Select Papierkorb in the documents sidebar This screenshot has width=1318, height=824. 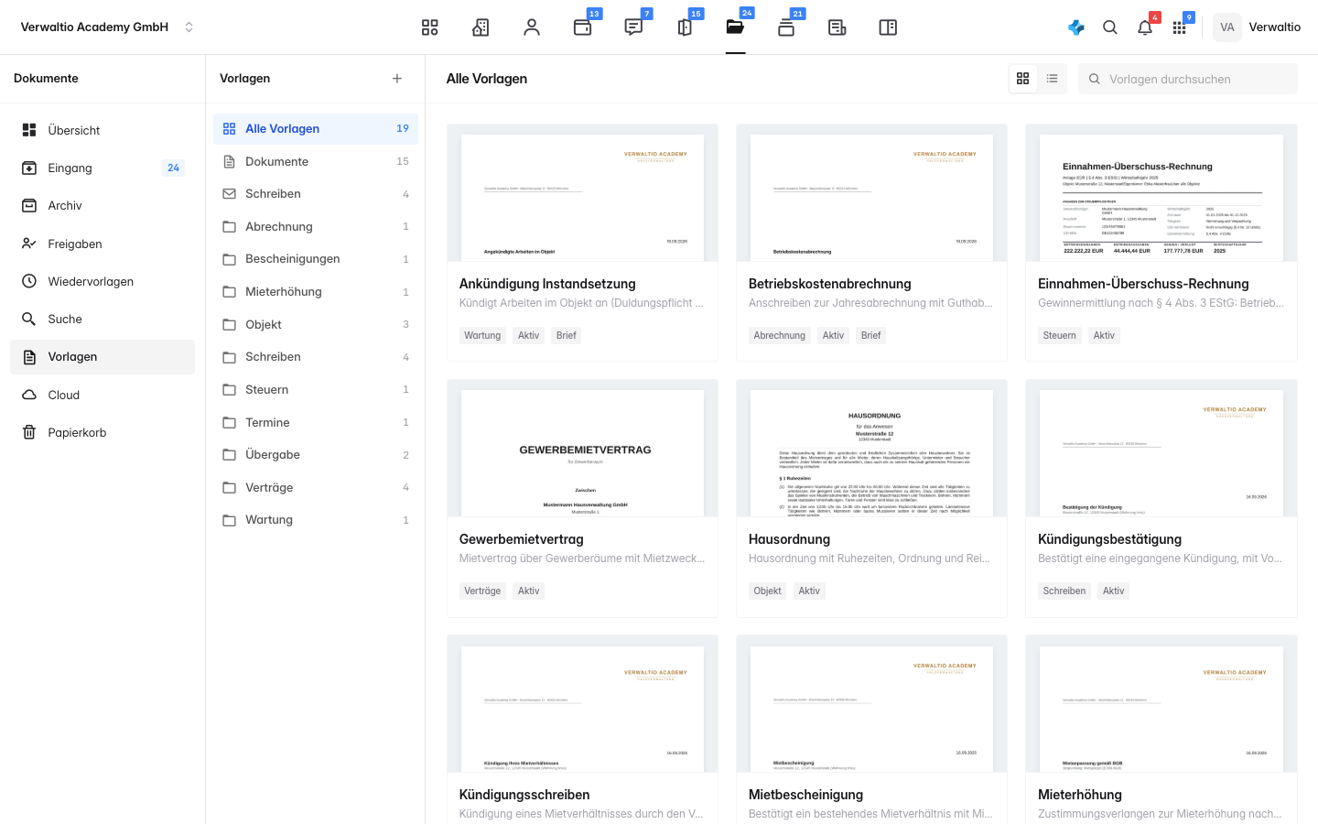(103, 432)
